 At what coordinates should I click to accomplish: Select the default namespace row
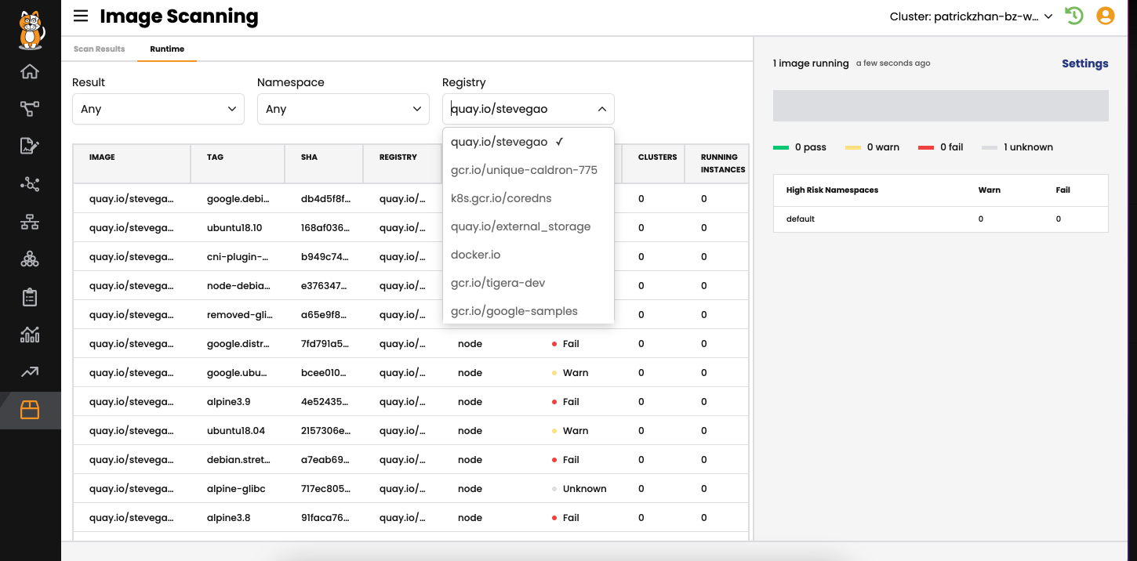[941, 219]
